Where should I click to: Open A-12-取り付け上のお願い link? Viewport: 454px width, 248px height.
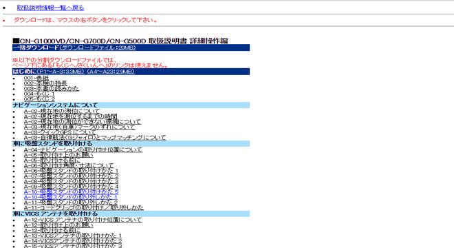point(58,225)
